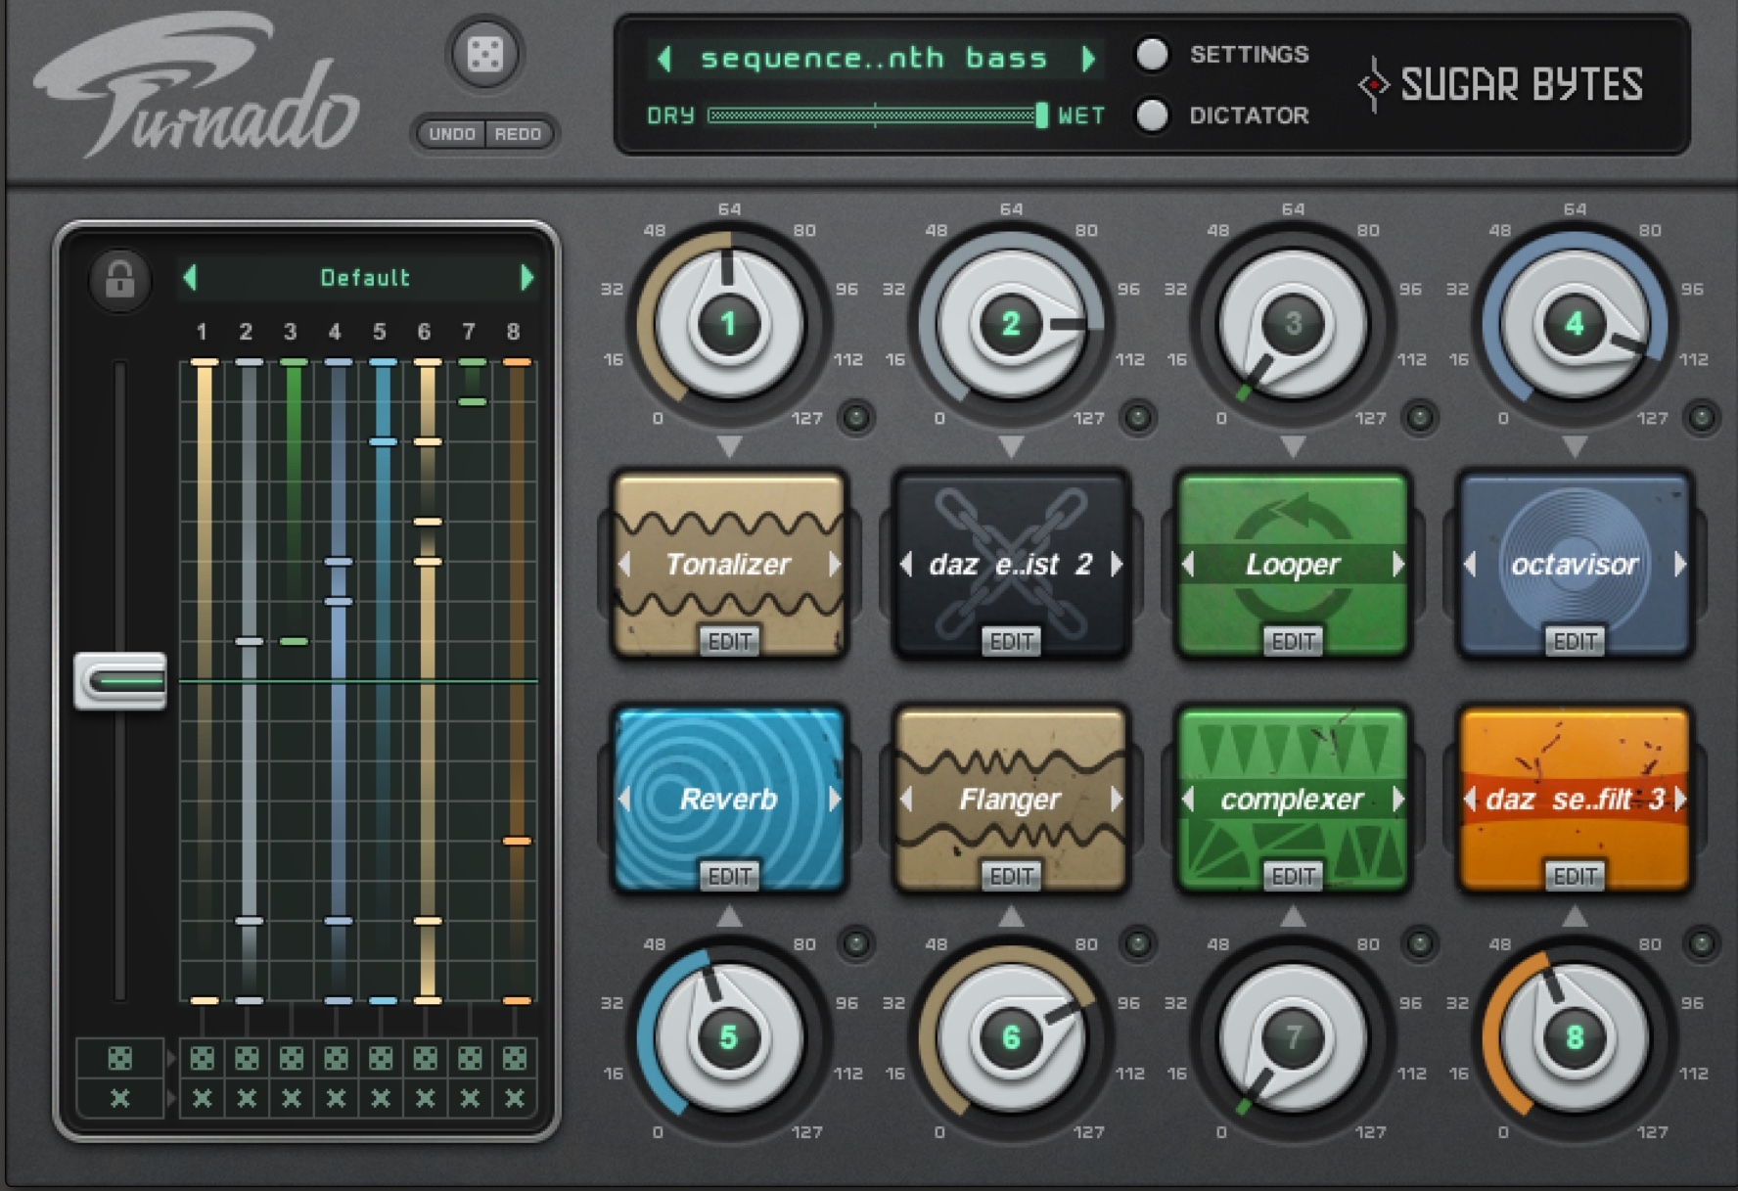Open EDIT for the complexer effect
This screenshot has width=1738, height=1191.
pos(1293,876)
